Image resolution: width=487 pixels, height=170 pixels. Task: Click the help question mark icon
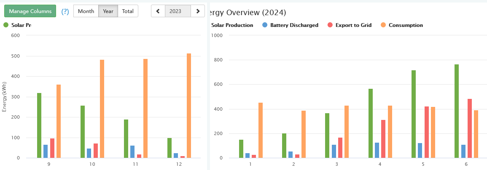[x=65, y=11]
